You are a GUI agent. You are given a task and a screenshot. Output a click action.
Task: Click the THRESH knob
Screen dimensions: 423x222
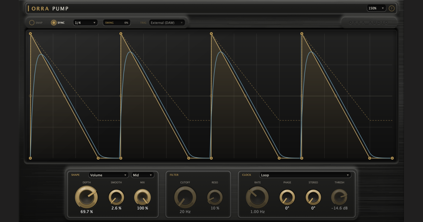(339, 197)
